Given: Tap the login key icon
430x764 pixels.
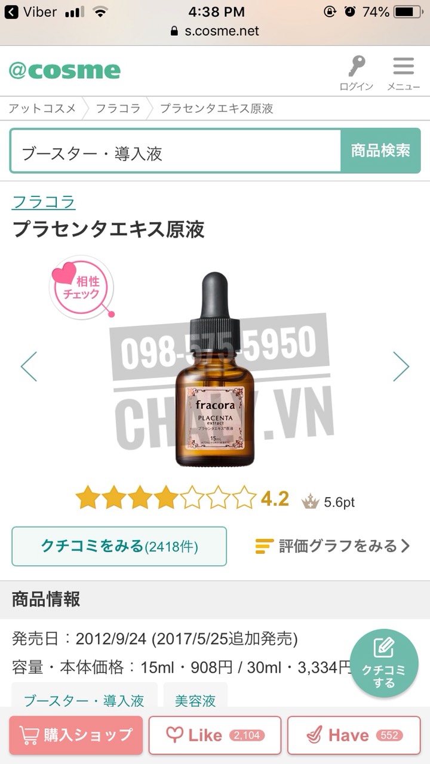Looking at the screenshot, I should click(x=357, y=67).
